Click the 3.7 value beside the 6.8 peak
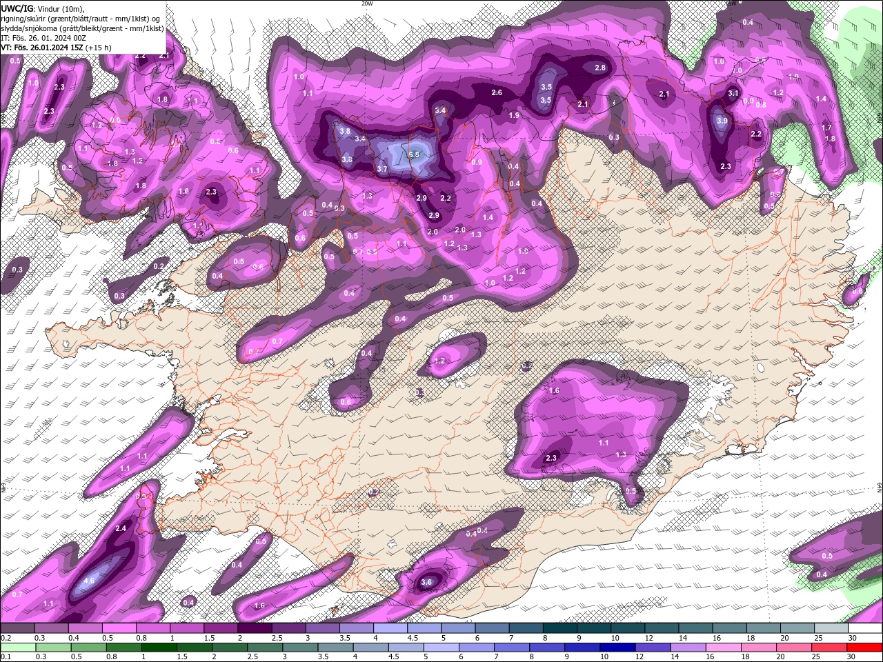This screenshot has height=662, width=883. point(383,169)
